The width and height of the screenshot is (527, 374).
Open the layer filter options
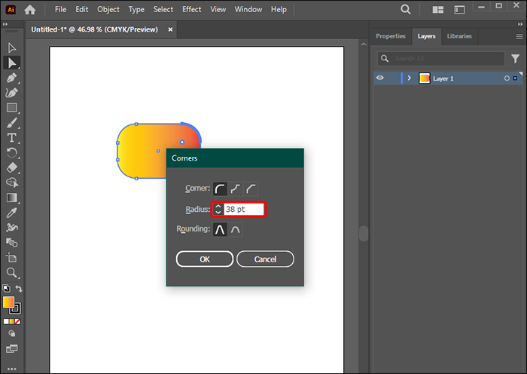[x=516, y=58]
